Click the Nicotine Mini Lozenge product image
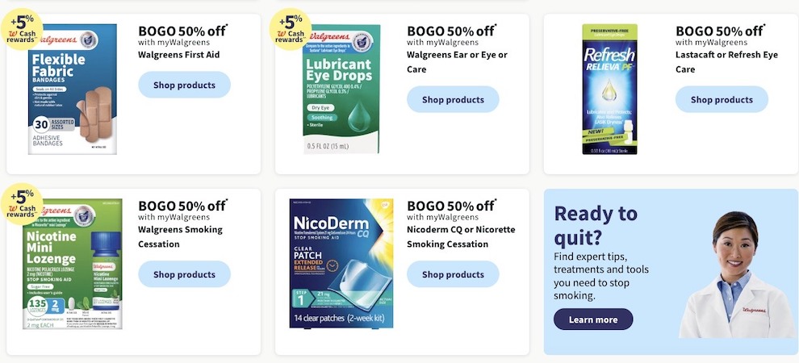Screen dimensions: 799x363 point(73,264)
